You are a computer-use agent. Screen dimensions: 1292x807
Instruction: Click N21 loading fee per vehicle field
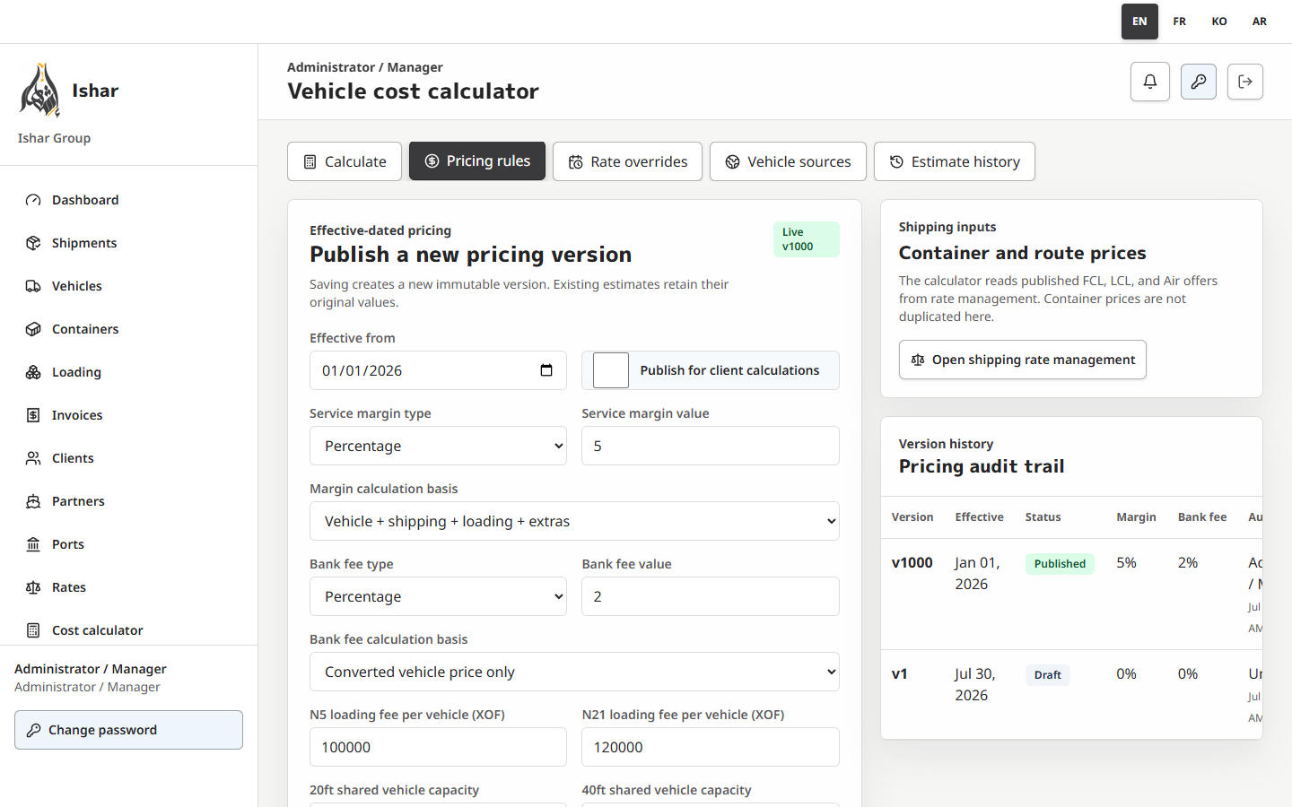(x=711, y=747)
